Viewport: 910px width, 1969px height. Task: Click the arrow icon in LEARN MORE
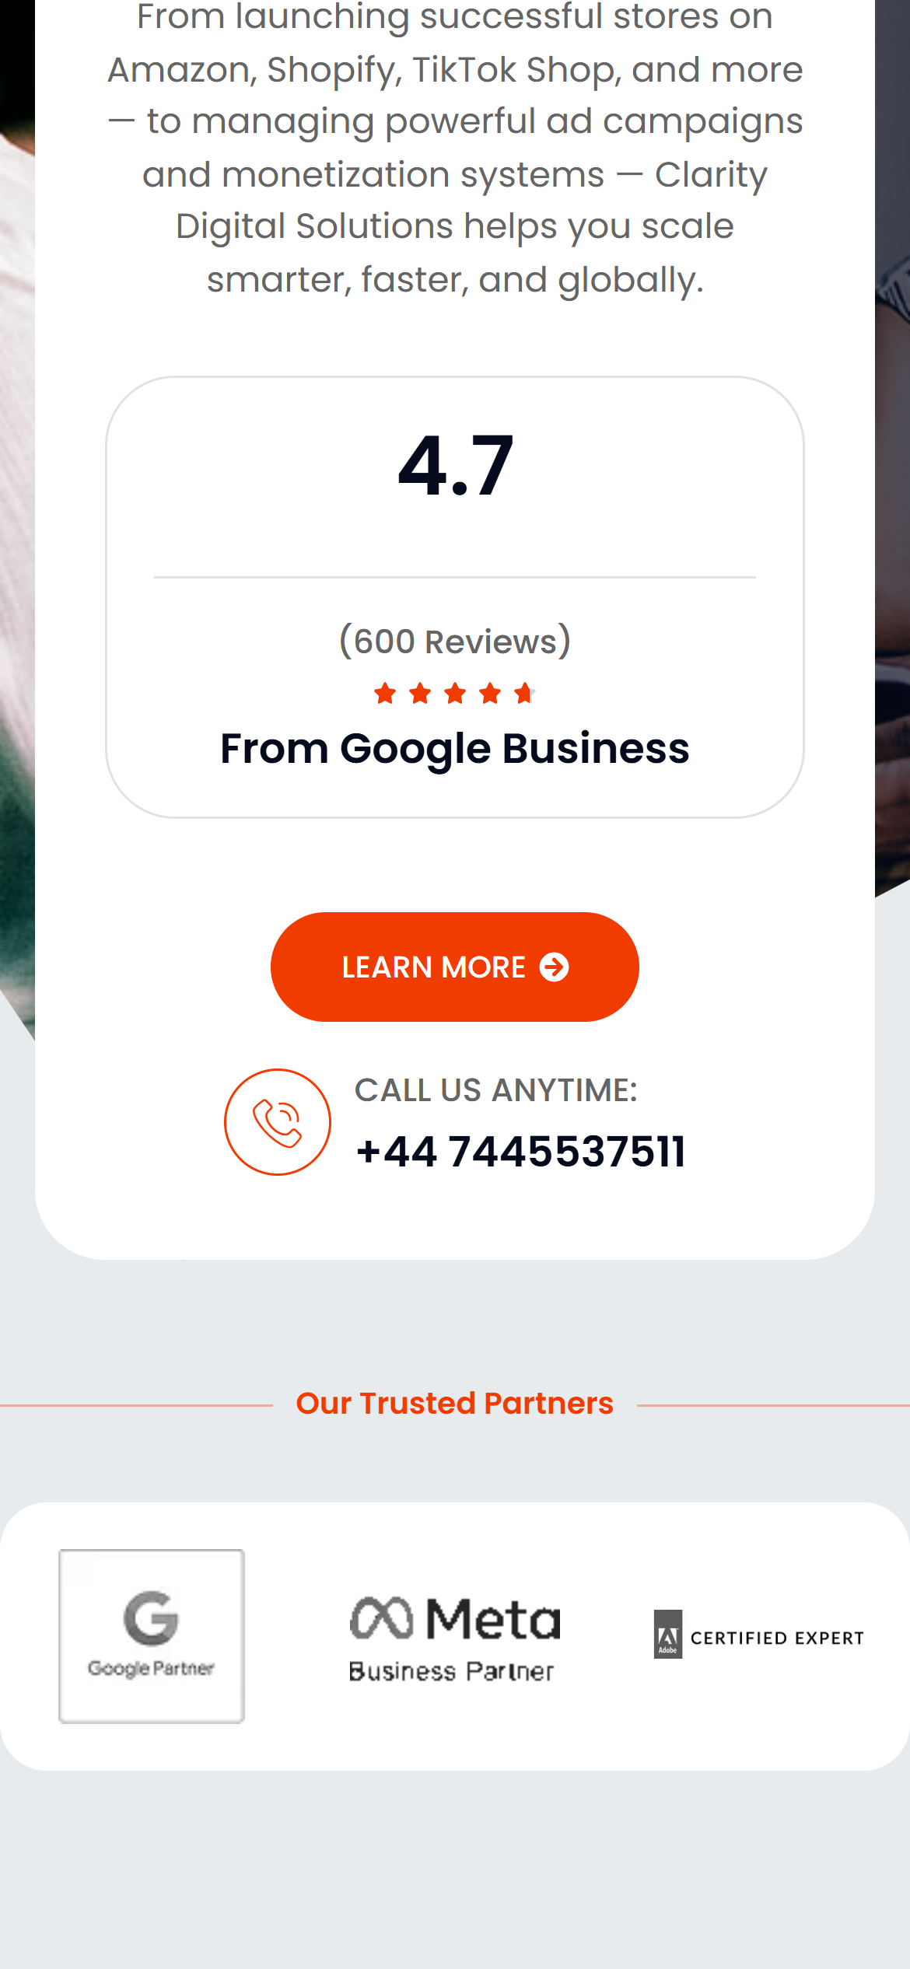554,967
